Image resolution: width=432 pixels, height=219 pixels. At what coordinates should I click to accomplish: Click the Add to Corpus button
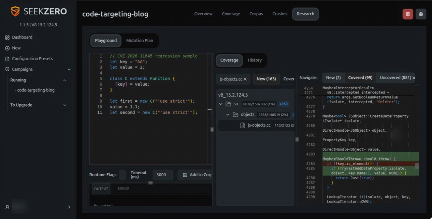196,175
